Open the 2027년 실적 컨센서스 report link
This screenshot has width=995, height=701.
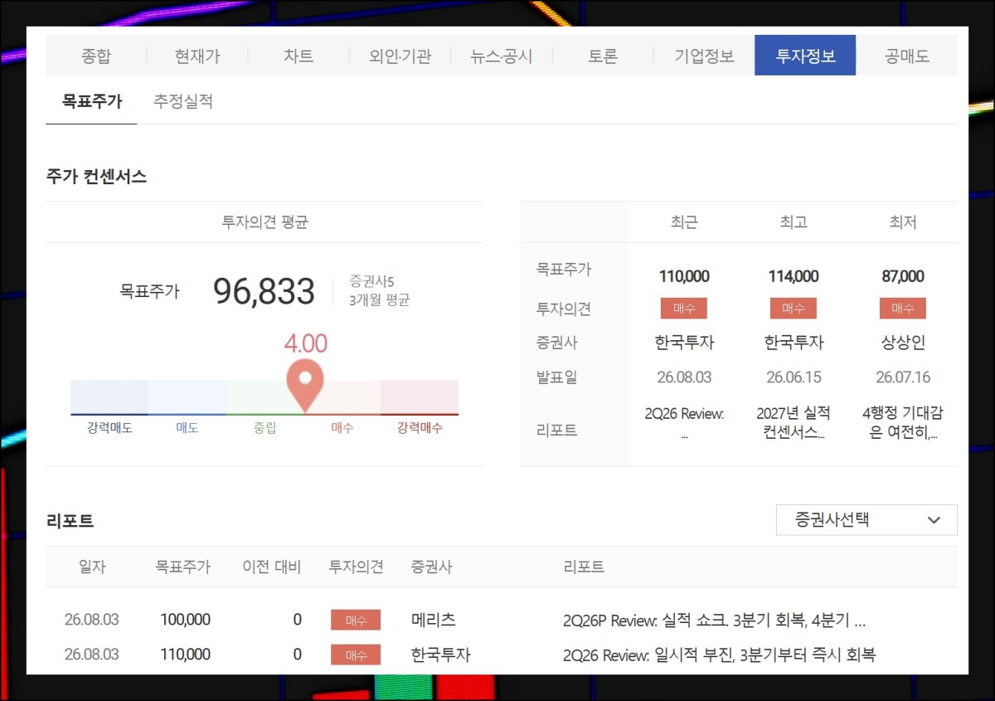pyautogui.click(x=794, y=422)
